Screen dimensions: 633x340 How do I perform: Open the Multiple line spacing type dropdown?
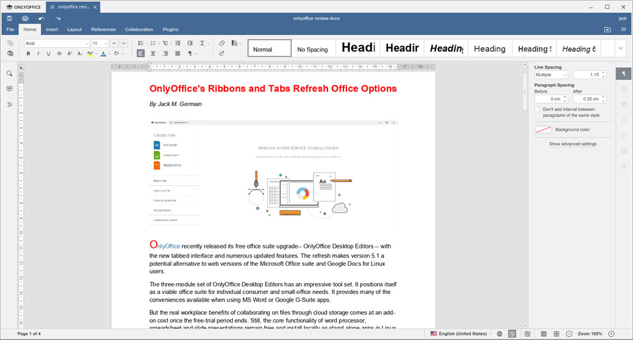point(551,75)
